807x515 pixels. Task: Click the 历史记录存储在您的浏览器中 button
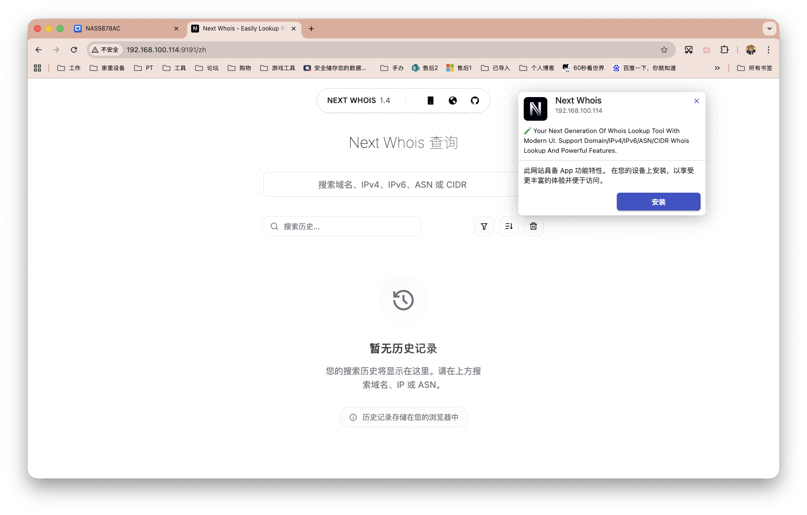[403, 417]
